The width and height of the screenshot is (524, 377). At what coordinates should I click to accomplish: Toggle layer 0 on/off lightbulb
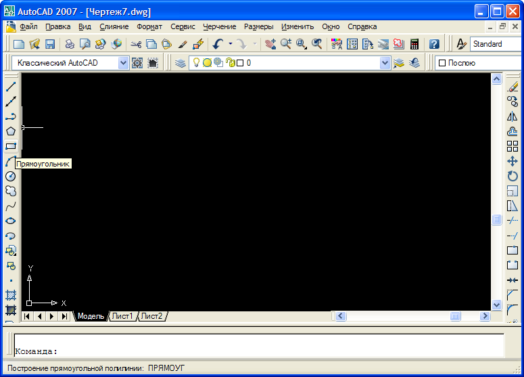pyautogui.click(x=196, y=62)
